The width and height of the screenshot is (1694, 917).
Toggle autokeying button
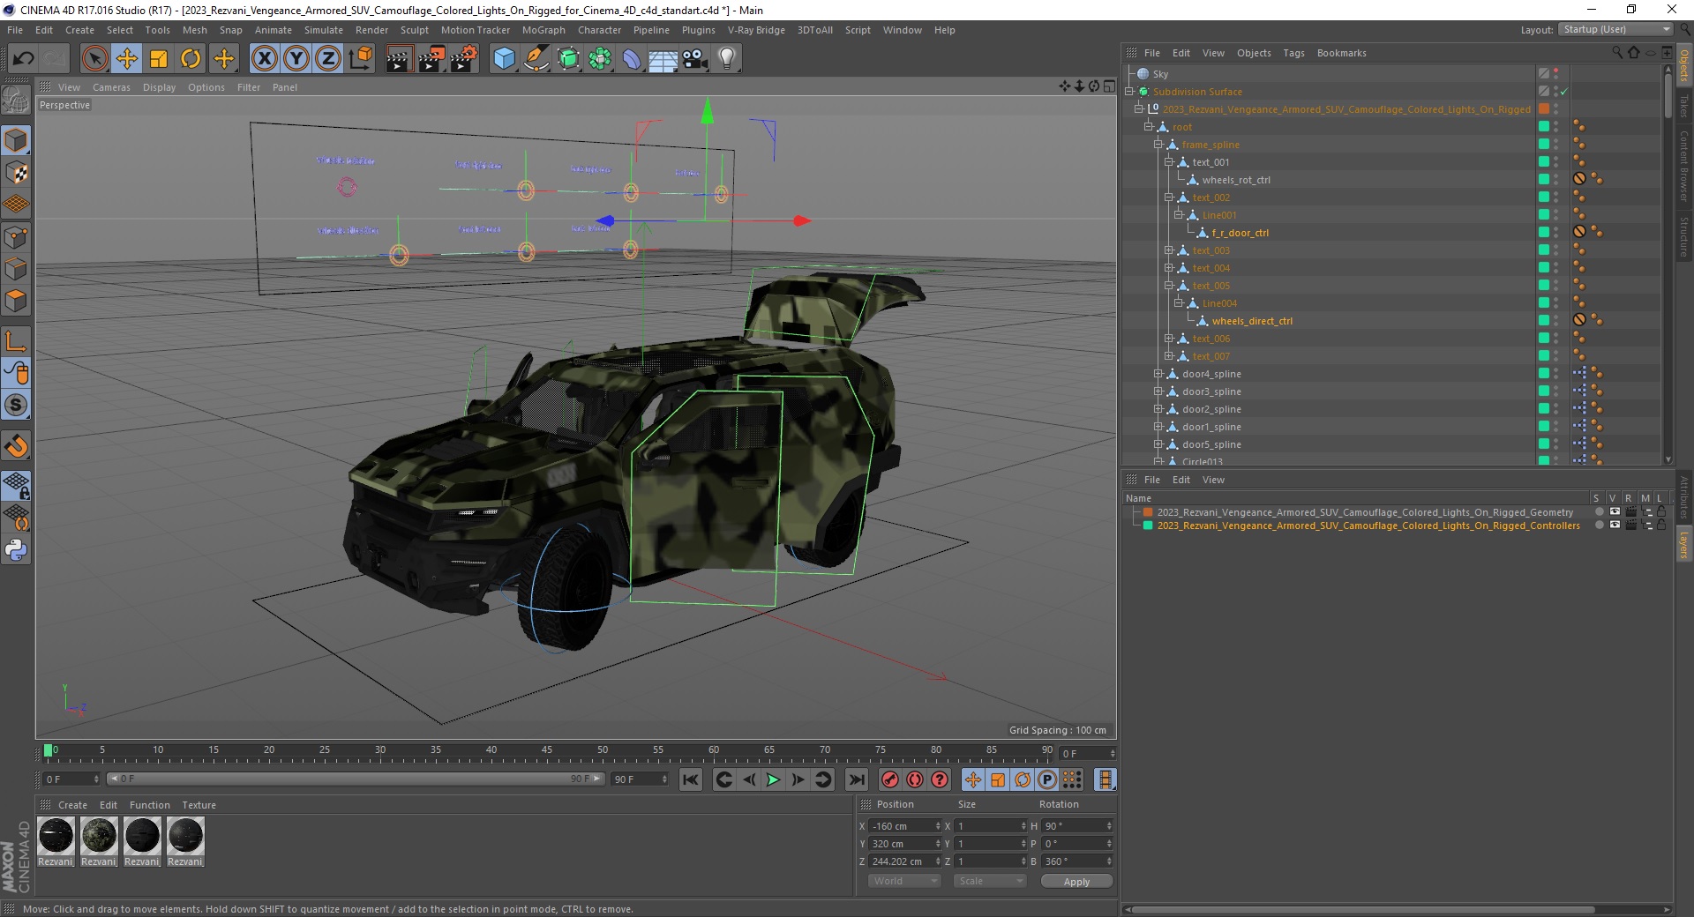[x=915, y=779]
